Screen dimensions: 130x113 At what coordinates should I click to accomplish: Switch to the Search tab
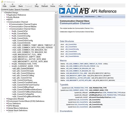coord(18,10)
